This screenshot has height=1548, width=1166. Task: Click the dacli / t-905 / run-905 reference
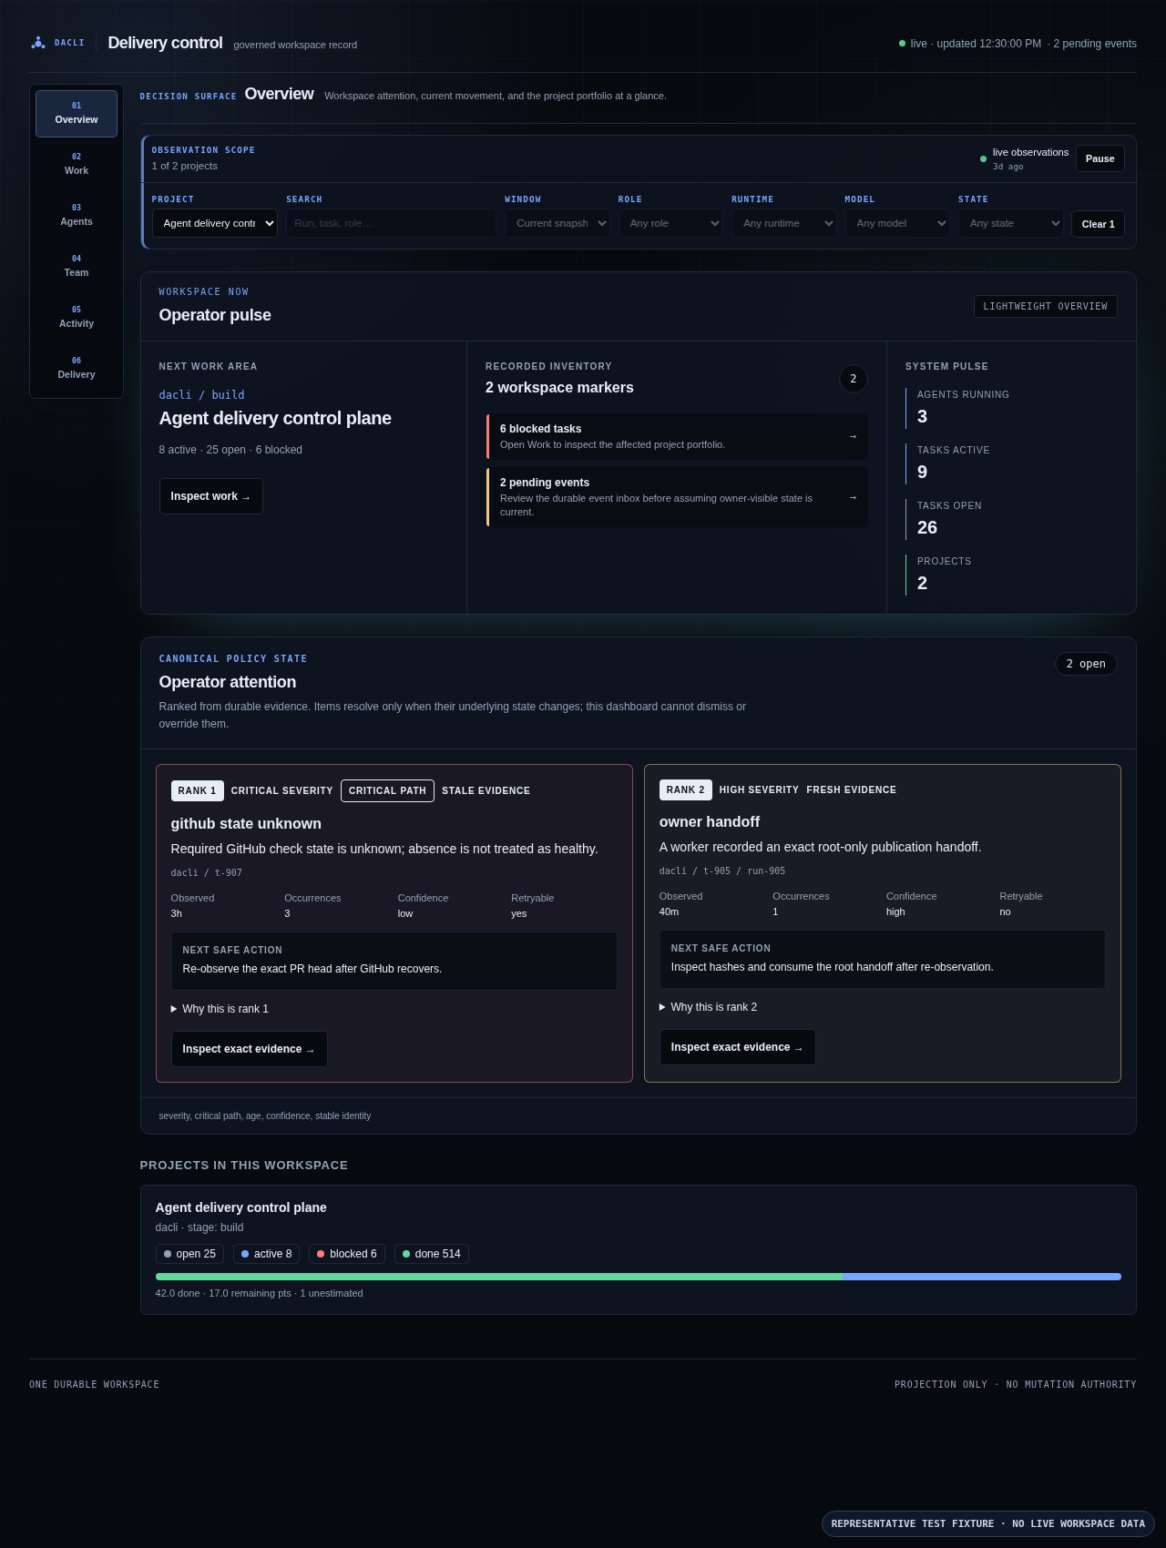point(721,871)
